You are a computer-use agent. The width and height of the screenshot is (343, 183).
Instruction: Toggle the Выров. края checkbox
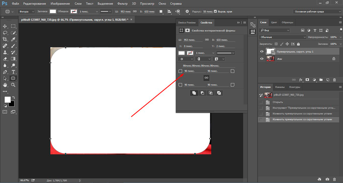215,11
